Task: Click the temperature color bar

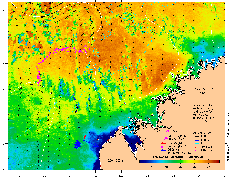Action: [x=179, y=162]
